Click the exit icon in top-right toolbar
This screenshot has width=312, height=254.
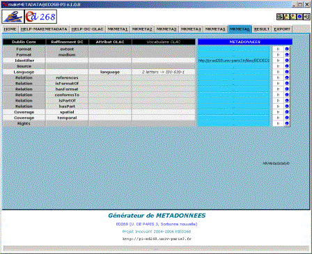point(306,17)
